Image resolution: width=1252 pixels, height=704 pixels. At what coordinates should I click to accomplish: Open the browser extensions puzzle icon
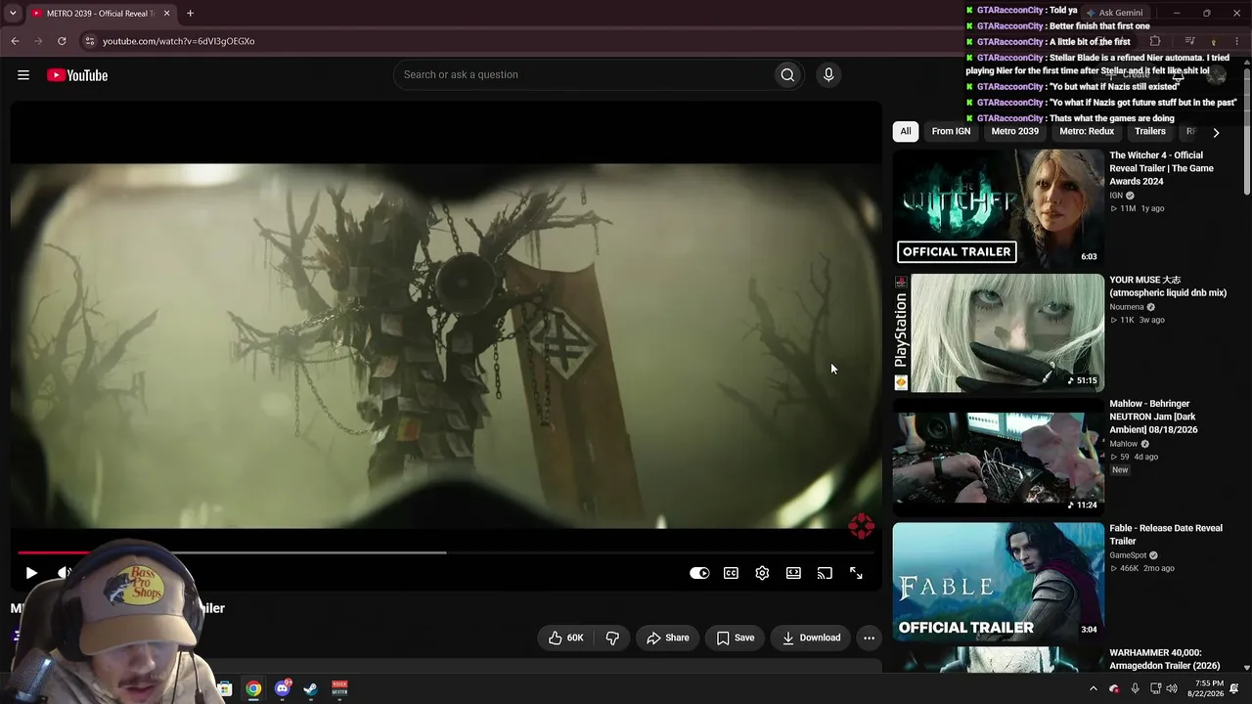[x=1155, y=41]
